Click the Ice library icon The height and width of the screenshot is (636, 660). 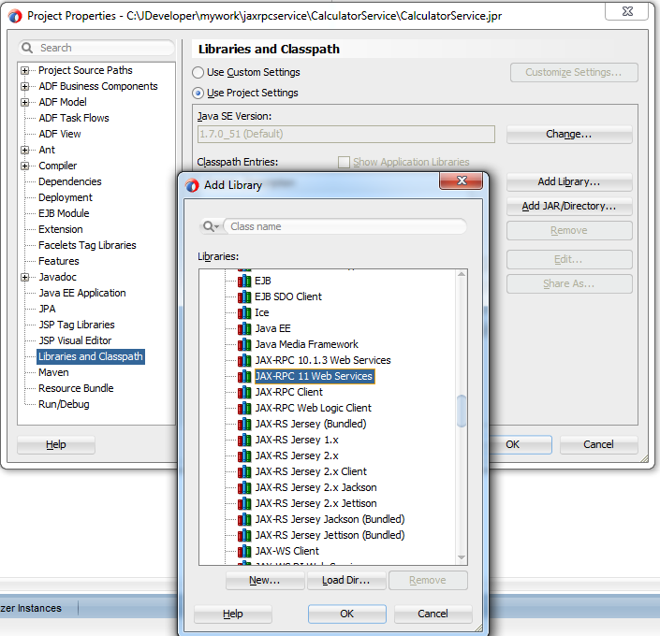[x=244, y=312]
